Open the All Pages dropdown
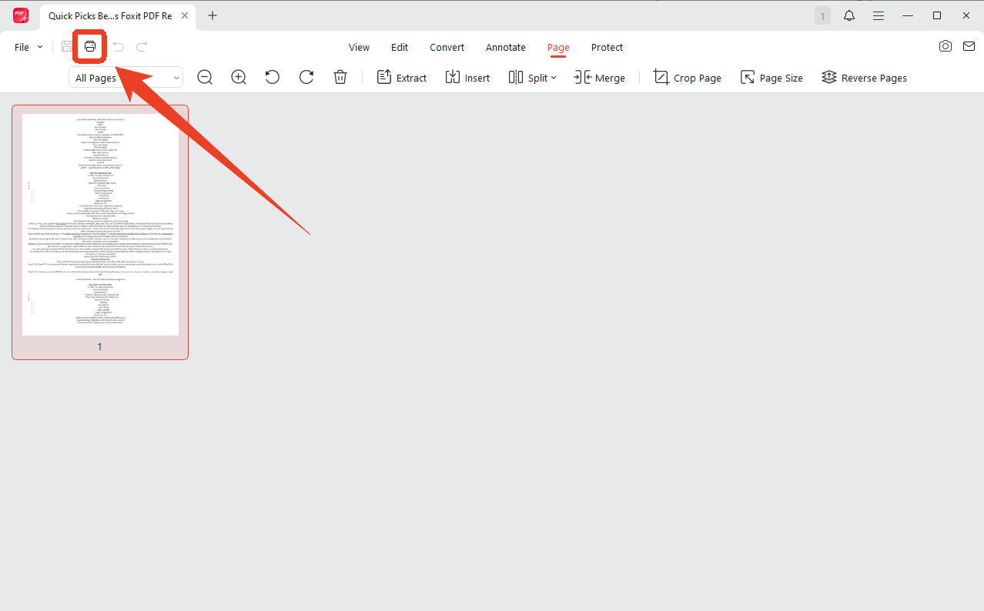Viewport: 984px width, 611px height. (126, 78)
